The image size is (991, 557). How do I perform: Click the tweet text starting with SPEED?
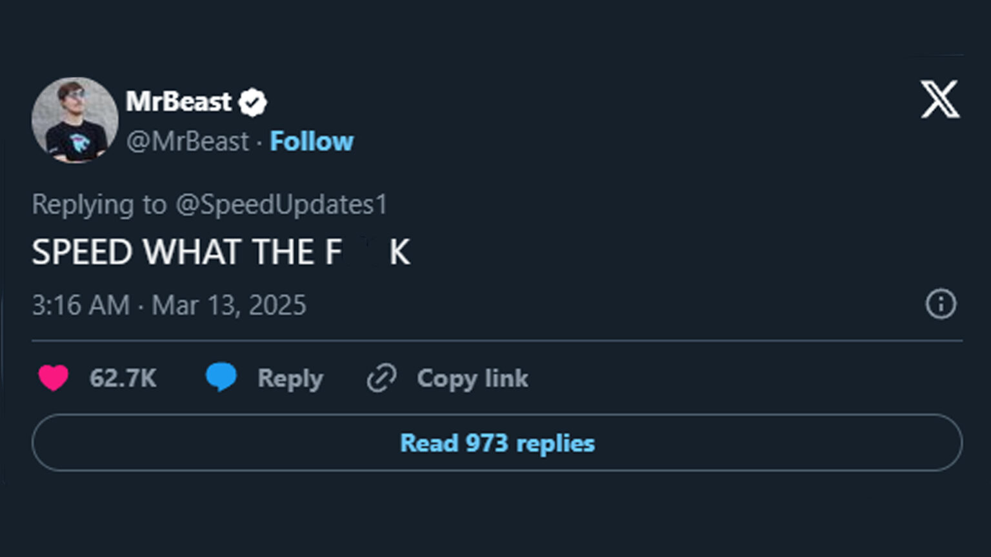pyautogui.click(x=187, y=252)
